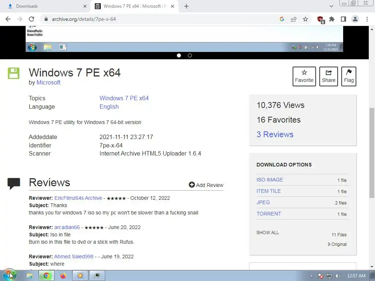Download the ITEM TILE file
The width and height of the screenshot is (375, 281).
268,191
